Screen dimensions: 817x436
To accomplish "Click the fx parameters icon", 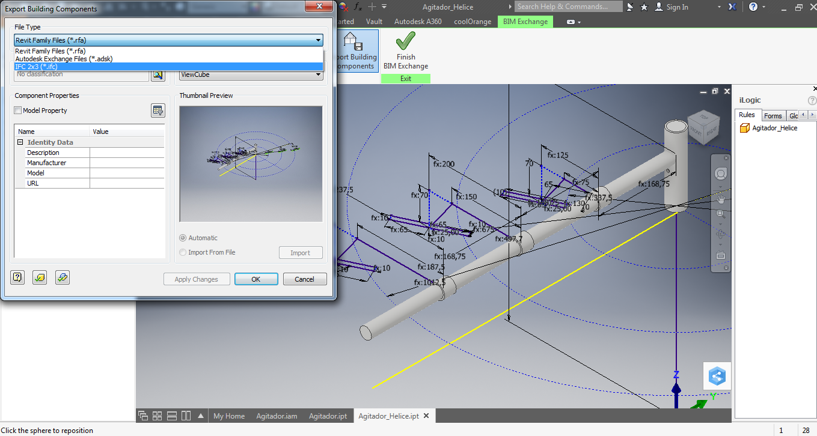I will pyautogui.click(x=358, y=7).
